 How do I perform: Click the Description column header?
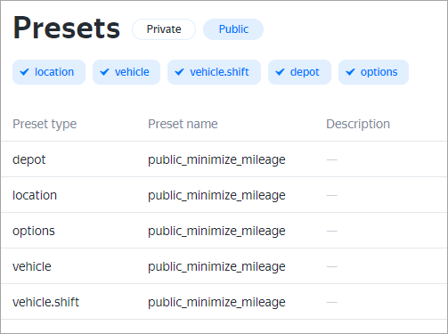[x=358, y=124]
